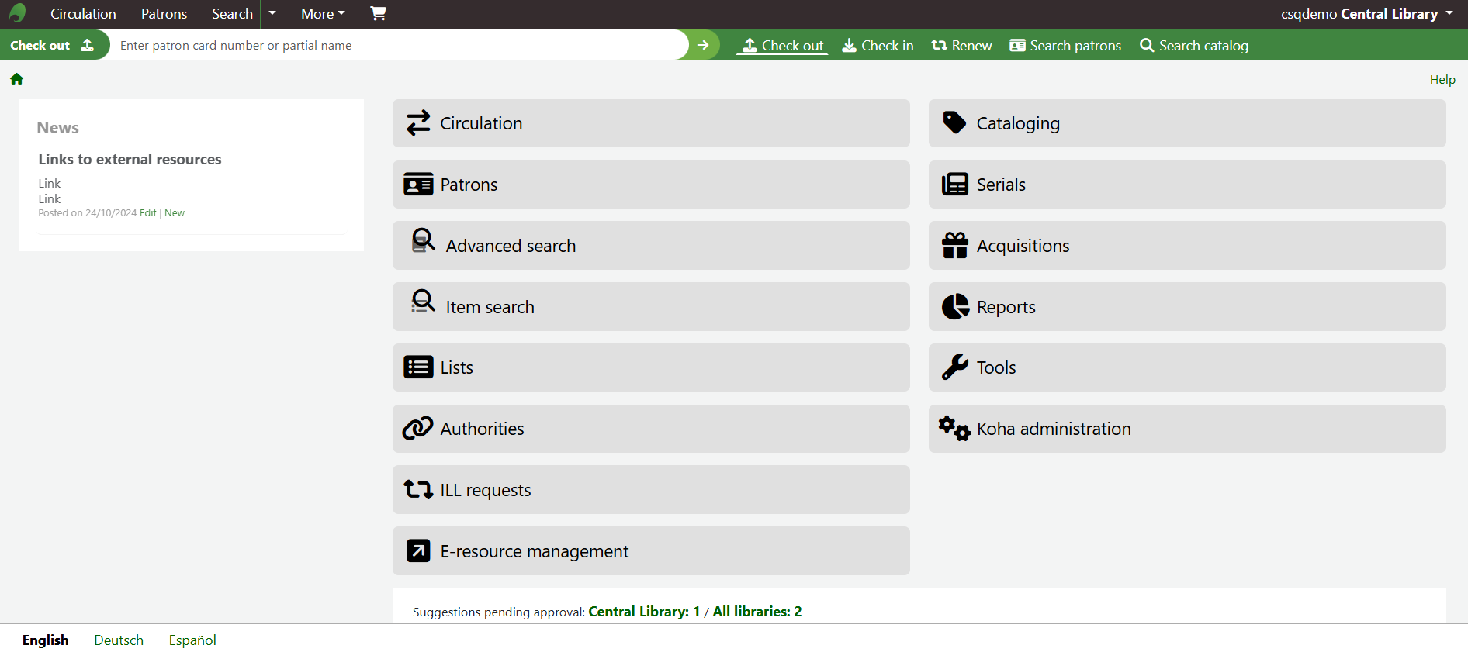View All libraries pending suggestions
1468x652 pixels.
(x=757, y=612)
